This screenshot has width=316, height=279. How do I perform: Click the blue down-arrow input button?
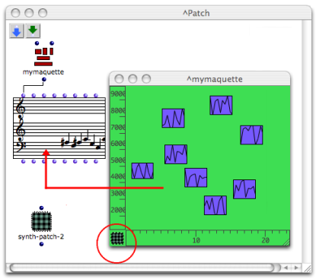[17, 31]
